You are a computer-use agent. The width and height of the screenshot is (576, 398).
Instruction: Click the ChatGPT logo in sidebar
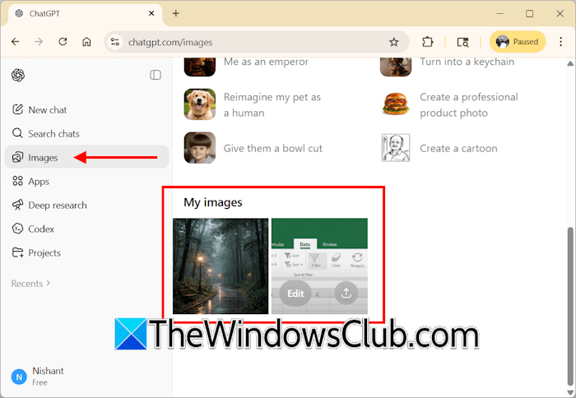point(18,75)
